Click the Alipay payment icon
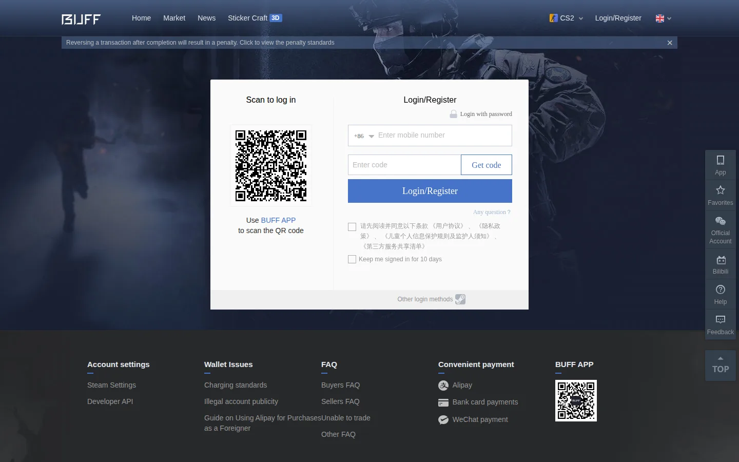 tap(443, 386)
